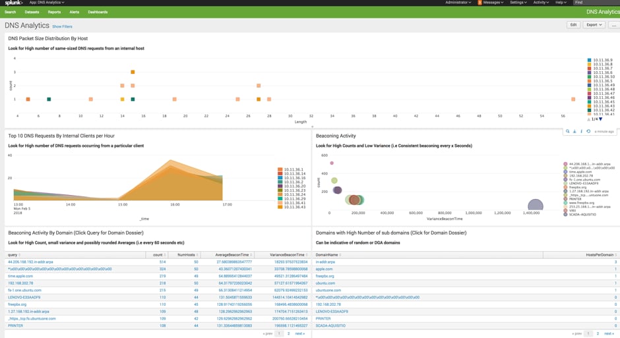Toggle 10.11.36.9 series in packet size legend
This screenshot has height=338, width=620.
(600, 60)
